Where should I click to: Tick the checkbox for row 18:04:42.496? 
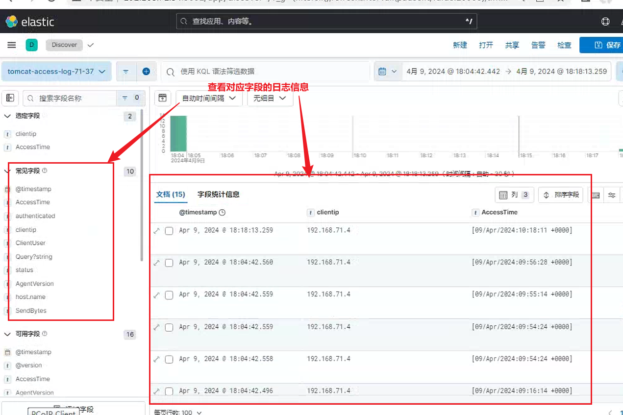(169, 391)
